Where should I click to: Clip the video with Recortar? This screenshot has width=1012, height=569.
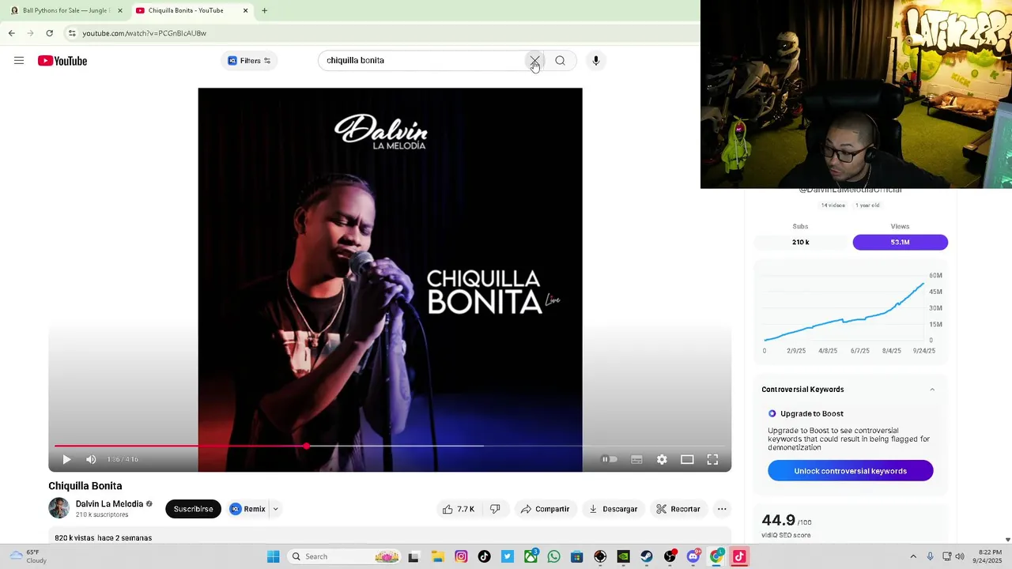[x=678, y=509]
